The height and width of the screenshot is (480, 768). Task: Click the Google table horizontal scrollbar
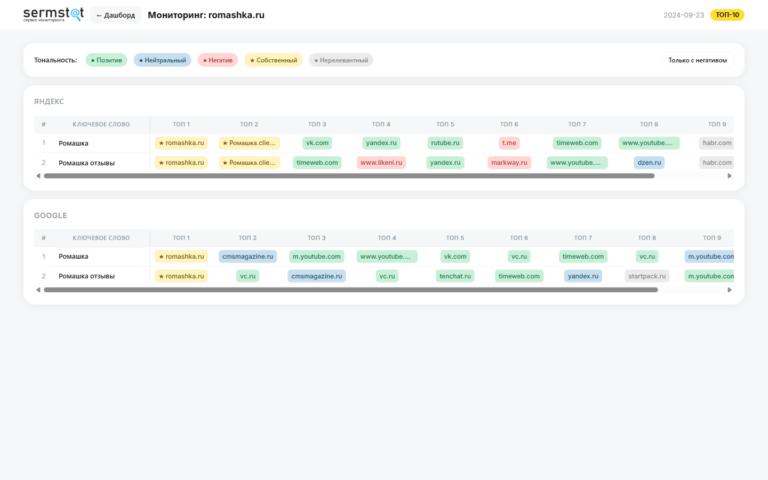tap(351, 290)
